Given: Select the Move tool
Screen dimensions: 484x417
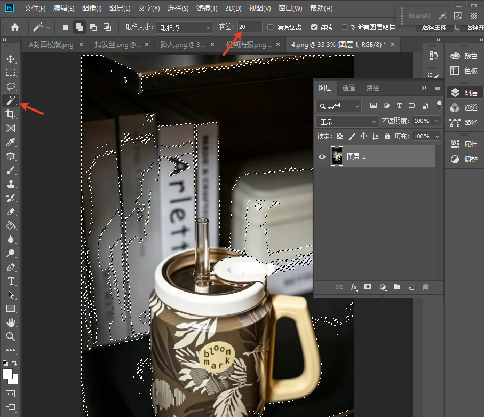Looking at the screenshot, I should pos(11,59).
